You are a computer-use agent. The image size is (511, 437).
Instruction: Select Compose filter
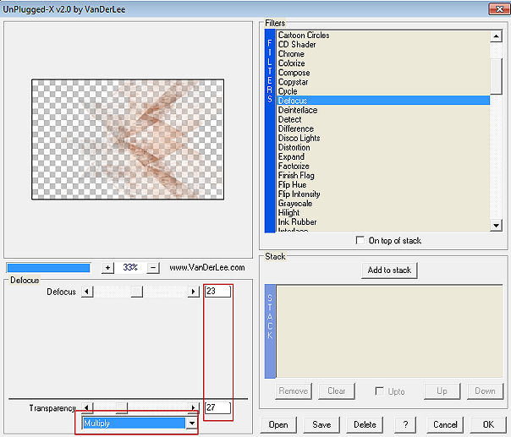click(383, 73)
